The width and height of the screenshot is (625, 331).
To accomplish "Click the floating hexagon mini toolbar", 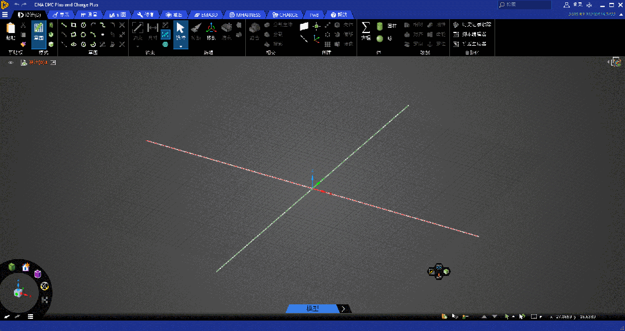I will pyautogui.click(x=439, y=271).
